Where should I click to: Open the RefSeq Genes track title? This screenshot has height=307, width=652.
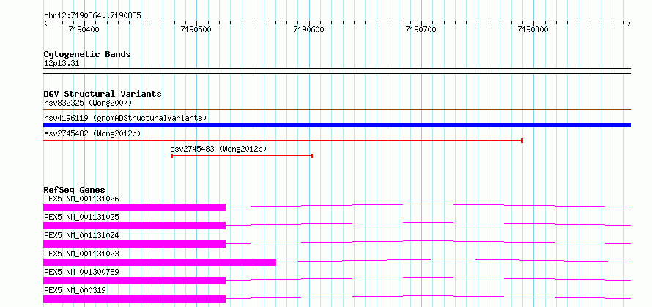75,190
